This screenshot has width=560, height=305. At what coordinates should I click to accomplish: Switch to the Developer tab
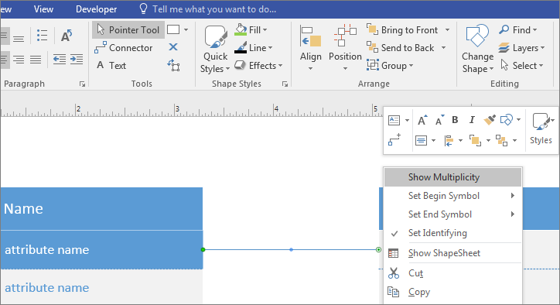point(96,9)
